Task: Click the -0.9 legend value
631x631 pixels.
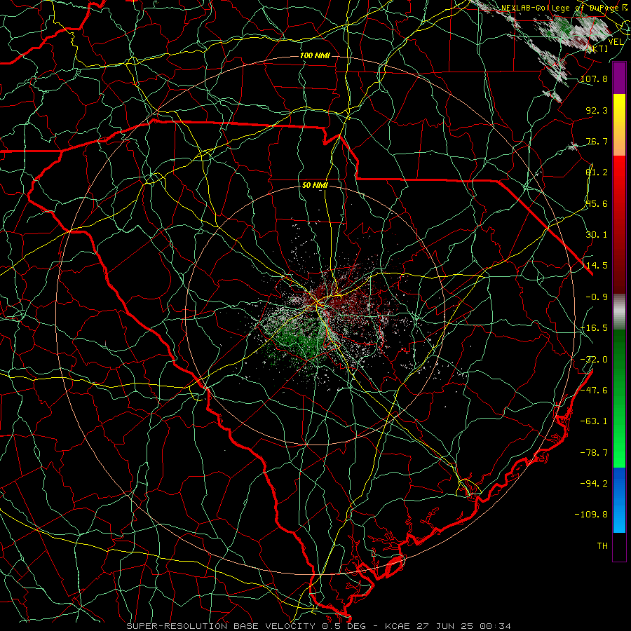Action: coord(597,297)
